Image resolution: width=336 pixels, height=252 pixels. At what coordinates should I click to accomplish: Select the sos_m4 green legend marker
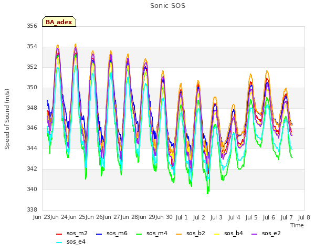tap(139, 234)
